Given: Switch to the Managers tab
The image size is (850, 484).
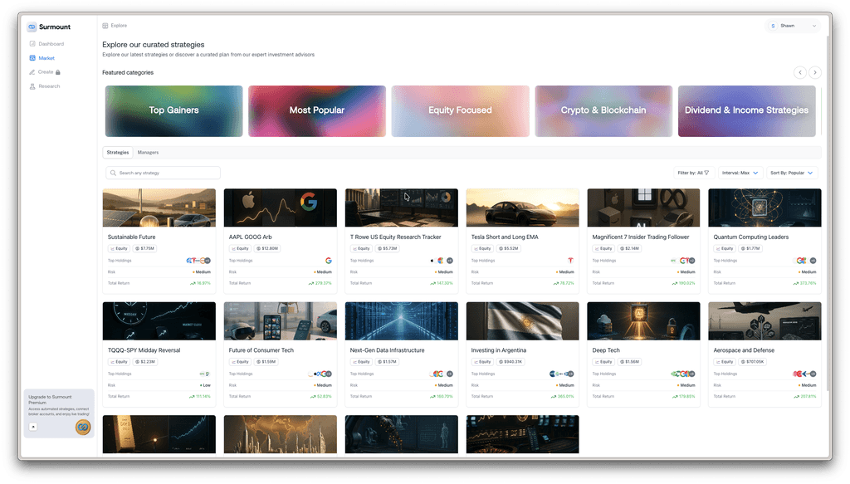Looking at the screenshot, I should point(148,152).
